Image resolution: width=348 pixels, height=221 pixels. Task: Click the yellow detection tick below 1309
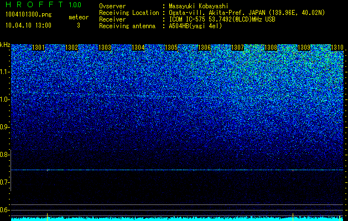[x=293, y=217]
